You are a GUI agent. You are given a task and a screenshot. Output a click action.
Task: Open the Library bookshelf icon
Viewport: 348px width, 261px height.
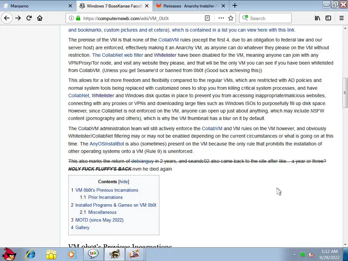pyautogui.click(x=317, y=18)
